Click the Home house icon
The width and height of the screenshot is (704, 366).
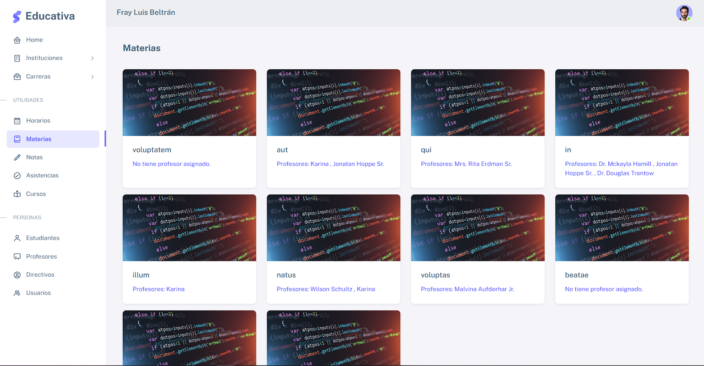pos(17,40)
